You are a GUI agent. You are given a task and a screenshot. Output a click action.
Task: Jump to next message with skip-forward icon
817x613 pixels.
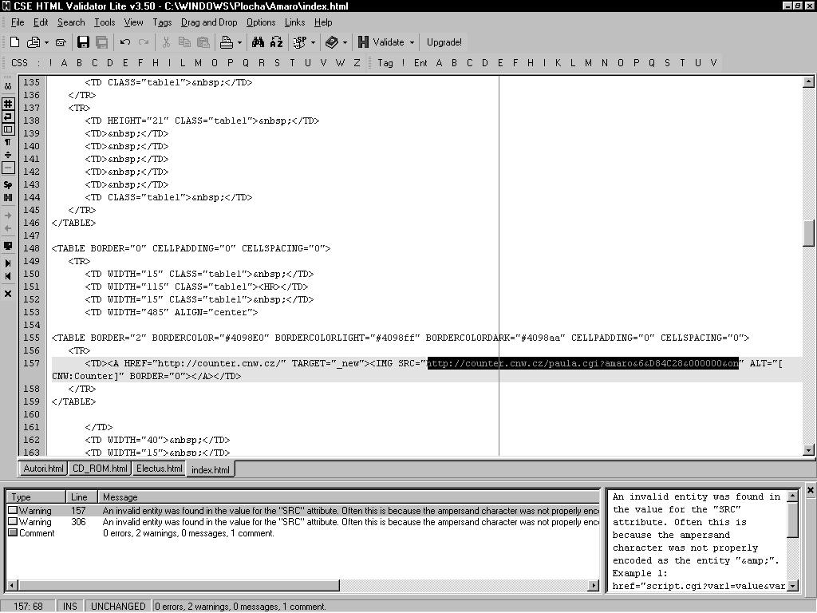(8, 263)
